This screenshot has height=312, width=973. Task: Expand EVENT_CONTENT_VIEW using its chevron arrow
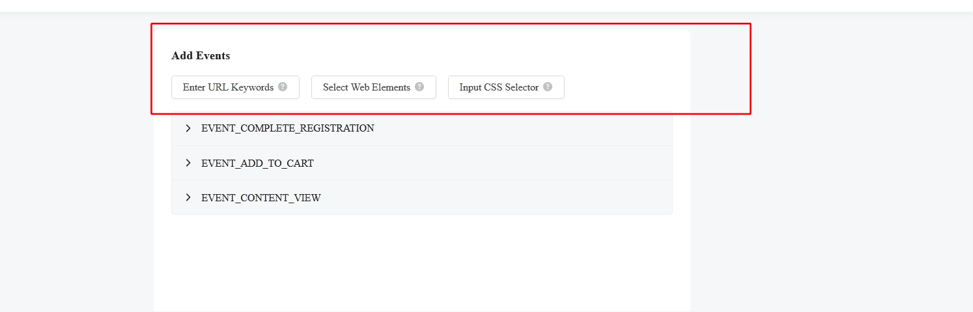(x=188, y=197)
